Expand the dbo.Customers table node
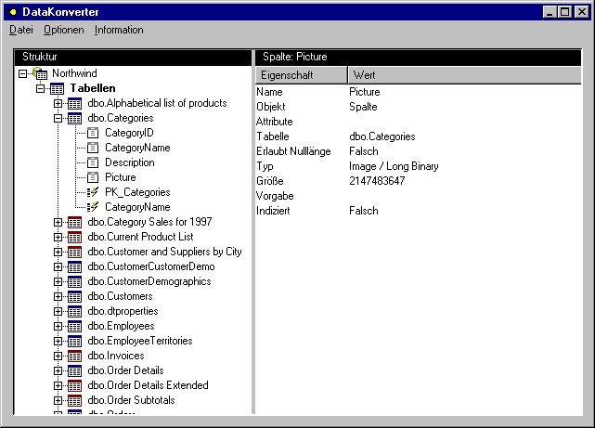595x428 pixels. [x=58, y=296]
